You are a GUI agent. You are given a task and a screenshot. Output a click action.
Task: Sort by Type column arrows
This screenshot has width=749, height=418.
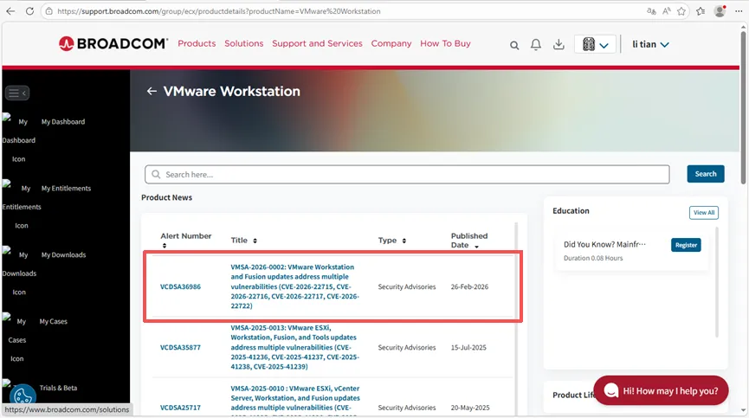point(404,241)
